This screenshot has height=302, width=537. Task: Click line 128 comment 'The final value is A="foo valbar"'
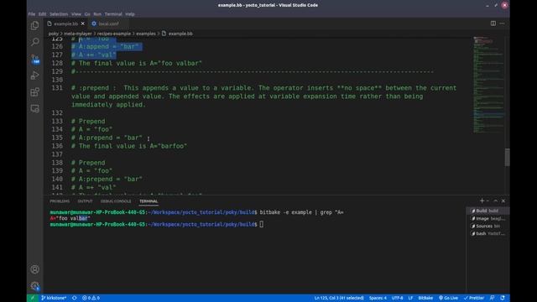point(140,63)
